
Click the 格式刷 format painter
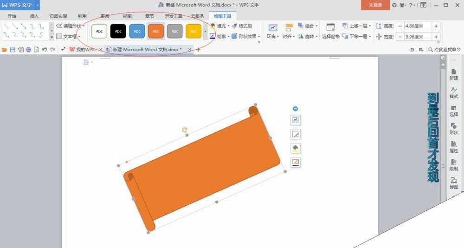click(x=242, y=26)
